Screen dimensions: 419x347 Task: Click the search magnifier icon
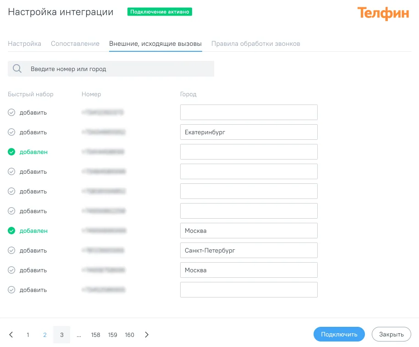coord(17,69)
